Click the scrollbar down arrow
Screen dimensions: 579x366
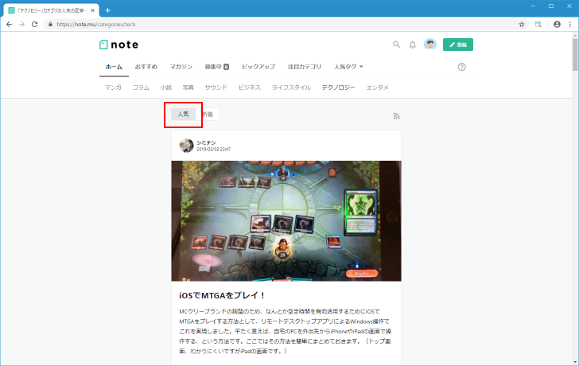pos(575,362)
